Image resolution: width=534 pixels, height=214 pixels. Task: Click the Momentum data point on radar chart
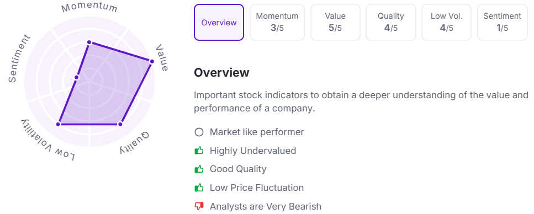pyautogui.click(x=89, y=42)
